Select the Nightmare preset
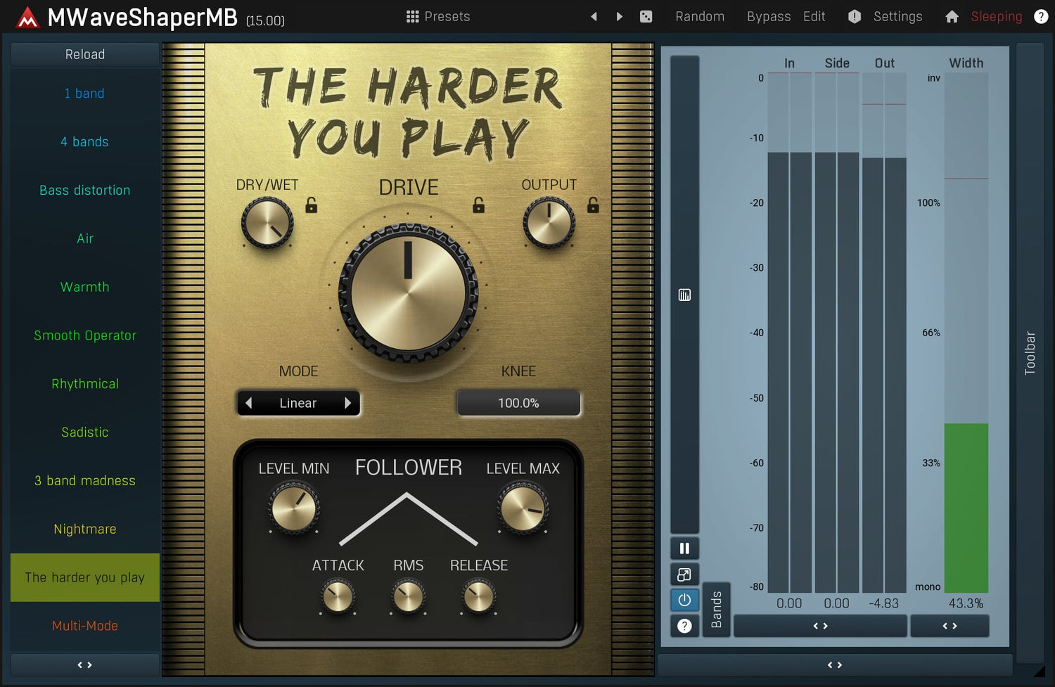This screenshot has width=1055, height=687. [84, 529]
